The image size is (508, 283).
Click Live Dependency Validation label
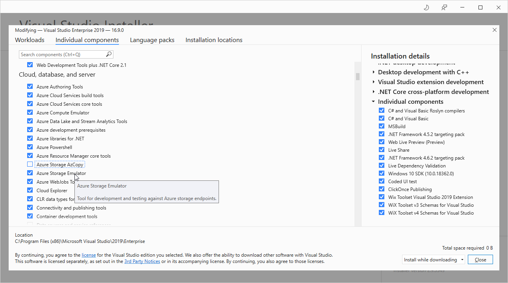coord(417,165)
